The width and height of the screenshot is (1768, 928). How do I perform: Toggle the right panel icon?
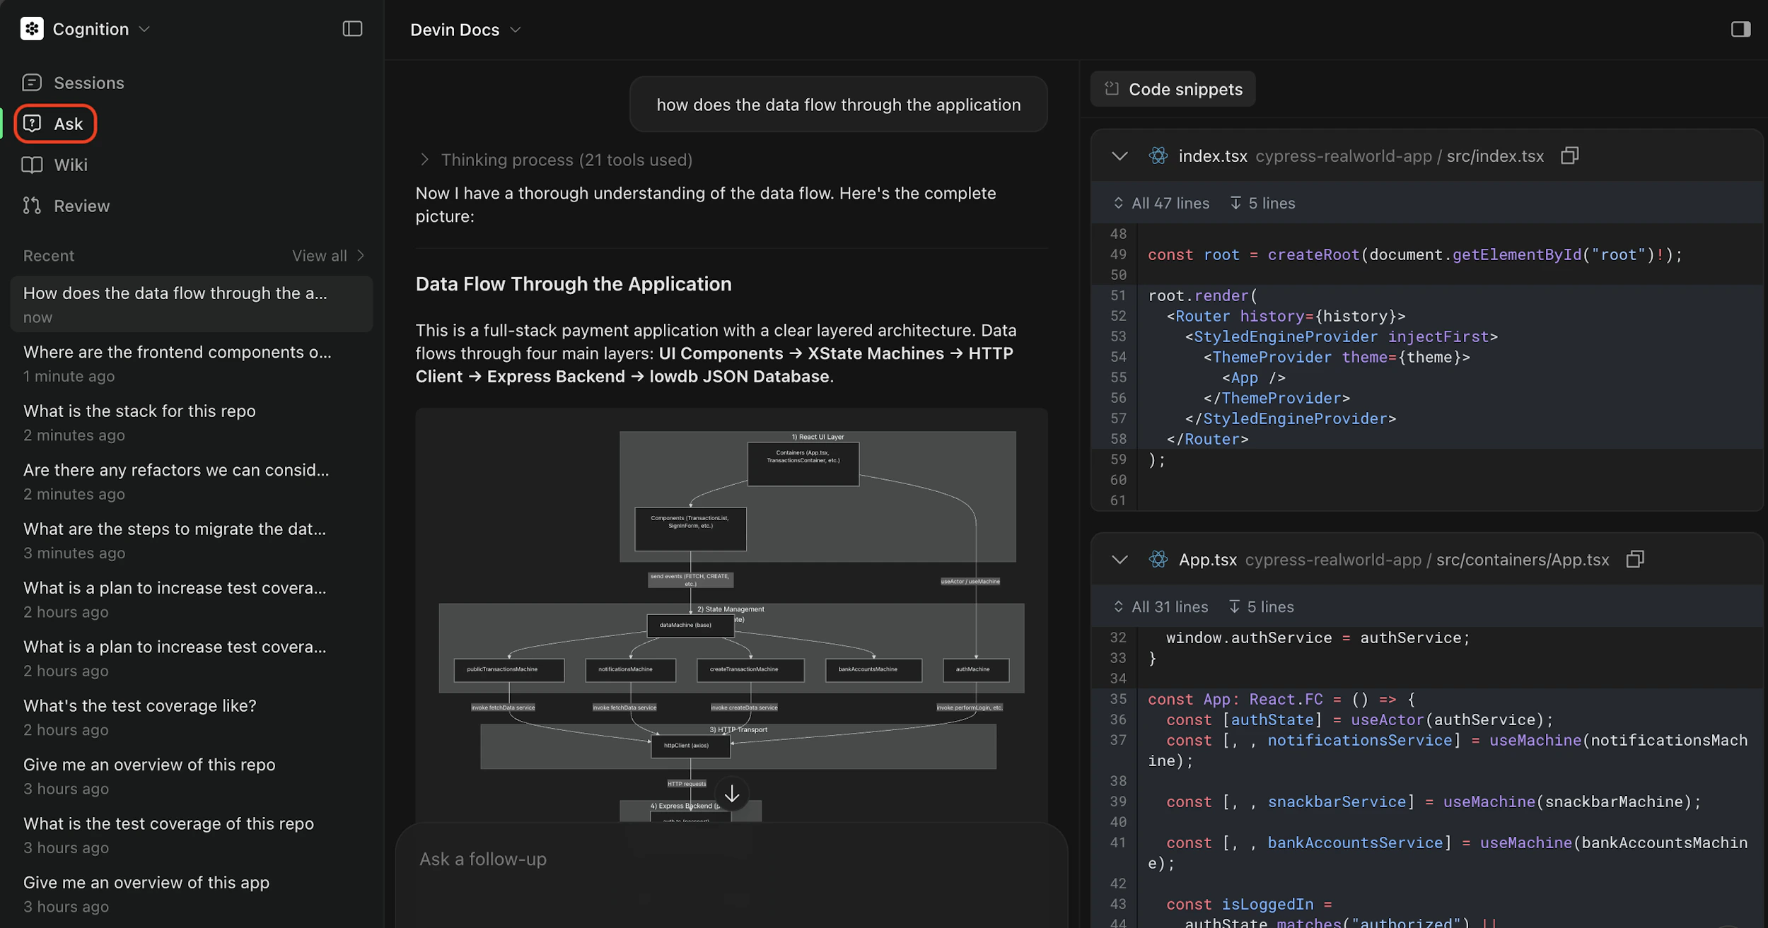coord(1740,29)
